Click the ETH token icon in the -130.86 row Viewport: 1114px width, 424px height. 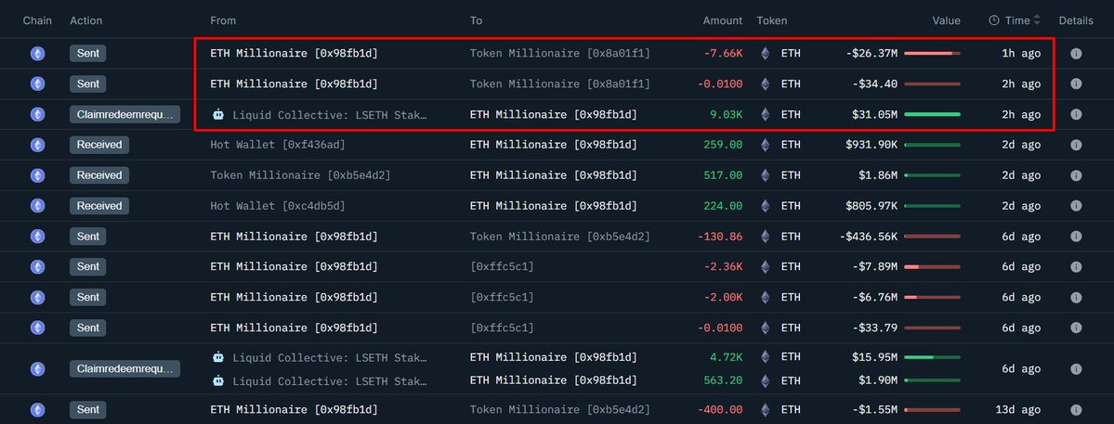point(766,237)
